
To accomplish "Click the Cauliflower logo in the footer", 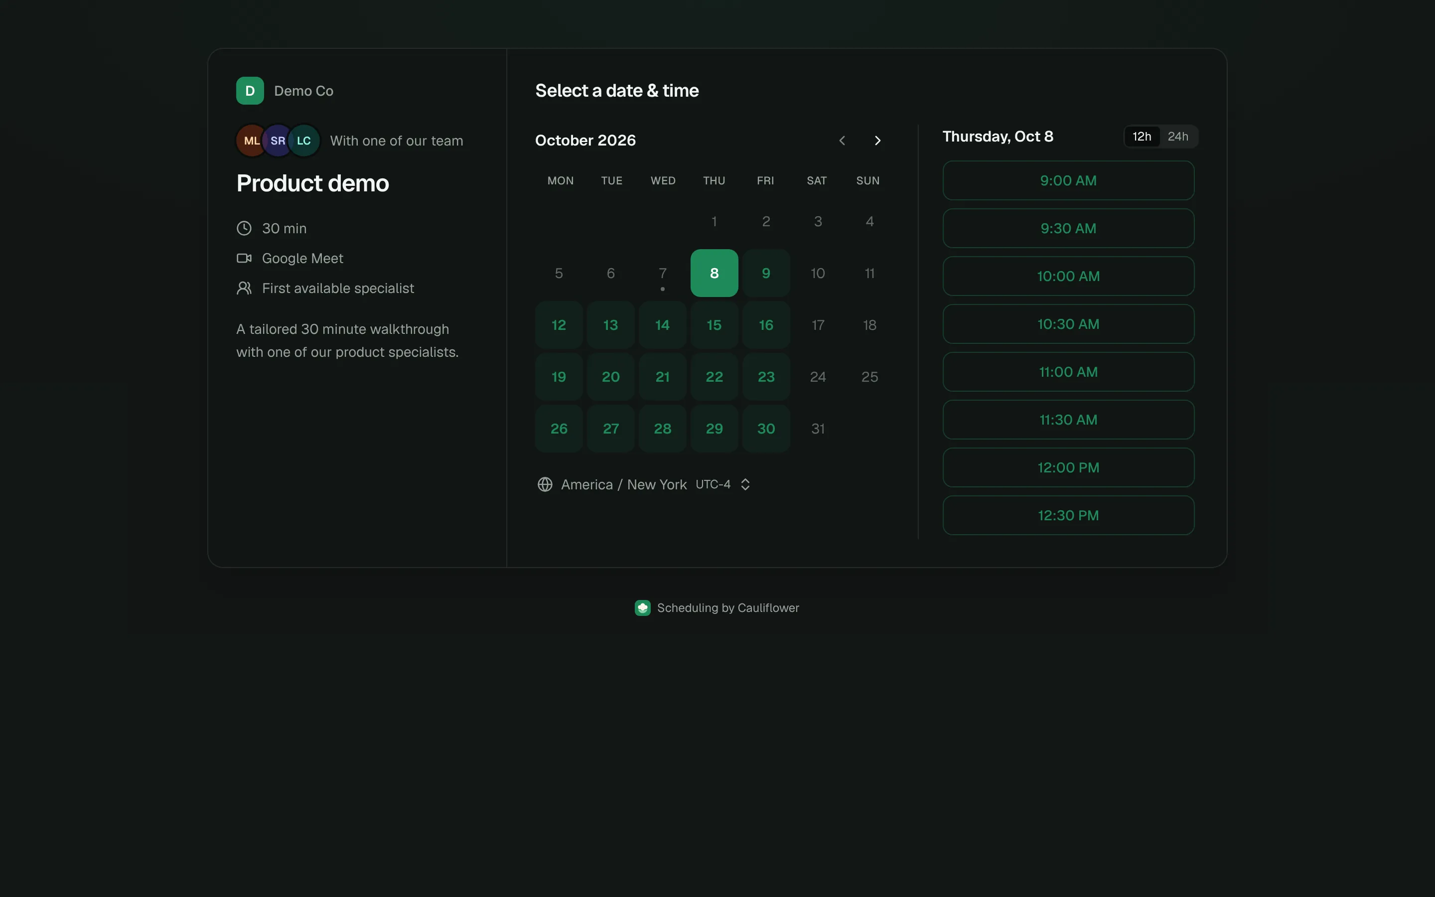I will click(x=643, y=608).
